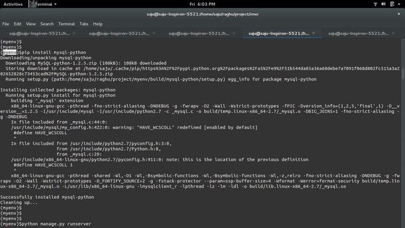Click the battery status icon

pyautogui.click(x=392, y=4)
